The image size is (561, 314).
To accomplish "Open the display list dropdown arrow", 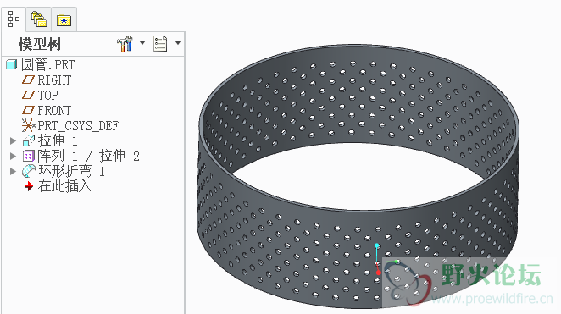I will 177,43.
